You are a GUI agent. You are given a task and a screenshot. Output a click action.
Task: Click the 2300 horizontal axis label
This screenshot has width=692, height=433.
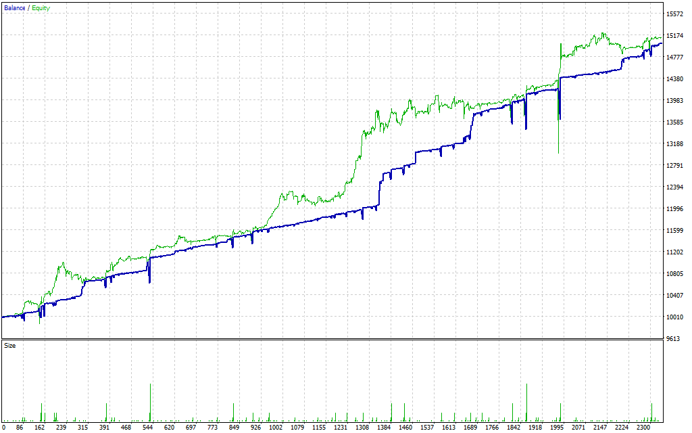[x=645, y=428]
